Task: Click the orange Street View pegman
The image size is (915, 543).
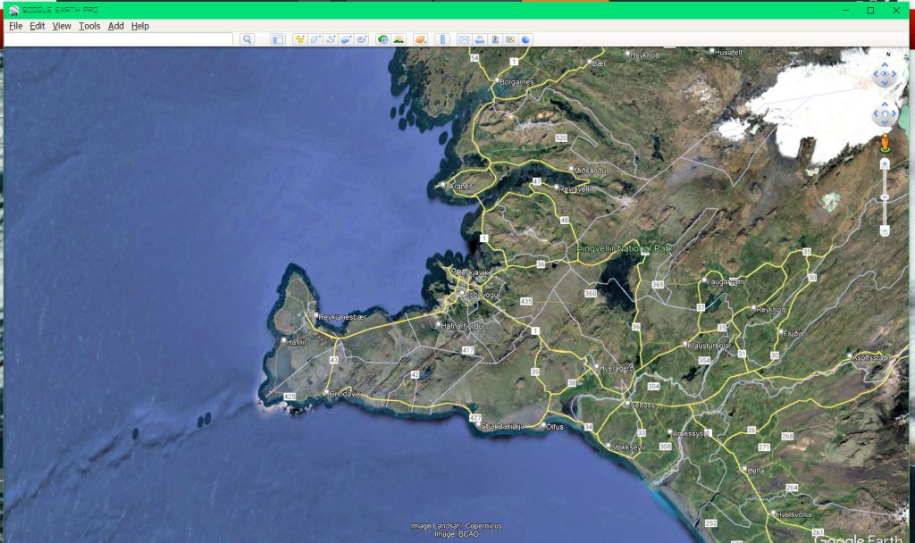Action: coord(885,144)
